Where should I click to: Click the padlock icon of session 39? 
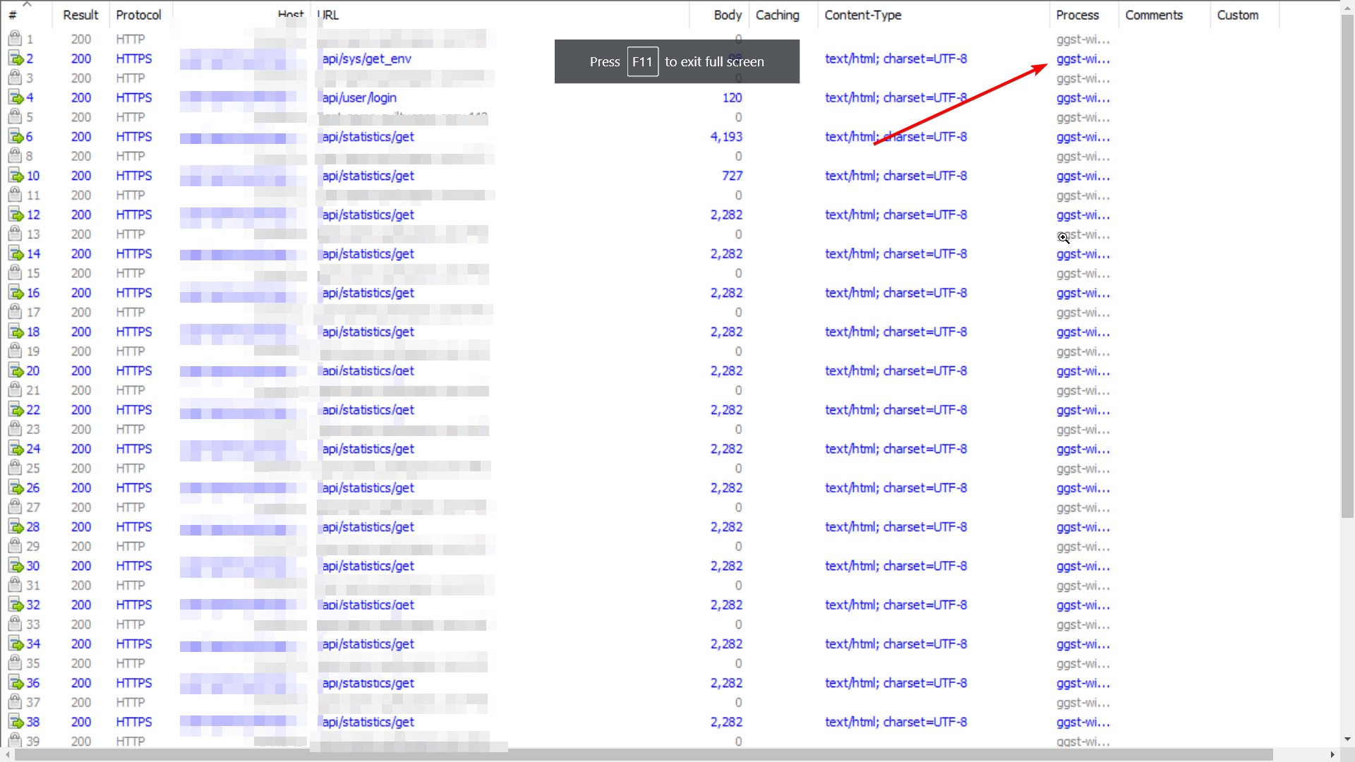(15, 742)
